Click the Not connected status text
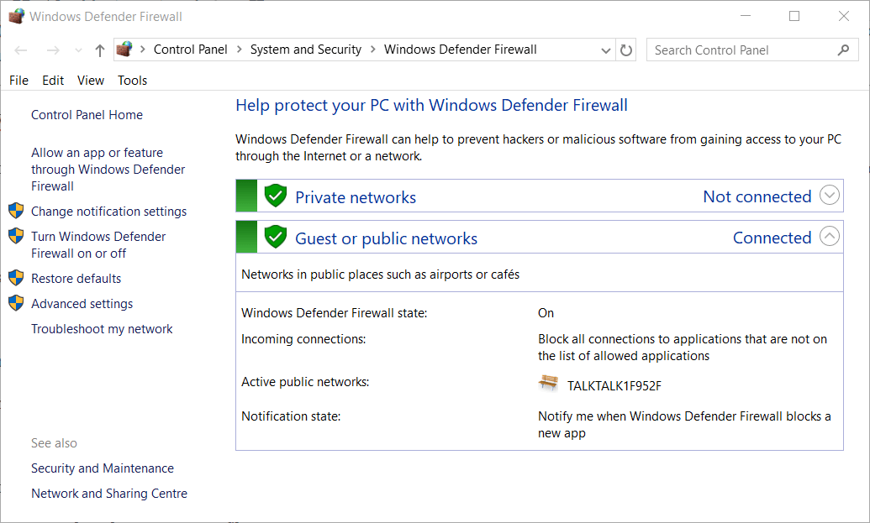Image resolution: width=870 pixels, height=523 pixels. click(757, 196)
